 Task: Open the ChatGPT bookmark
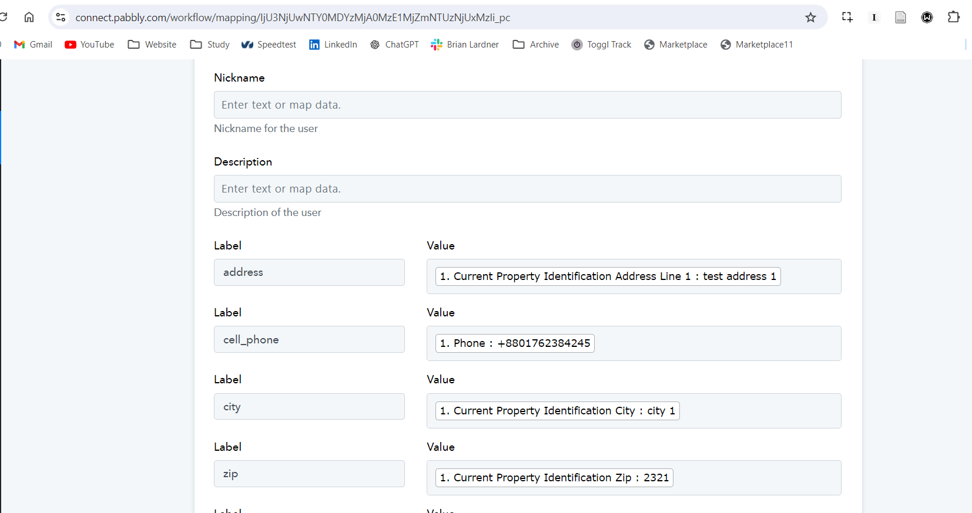coord(394,45)
